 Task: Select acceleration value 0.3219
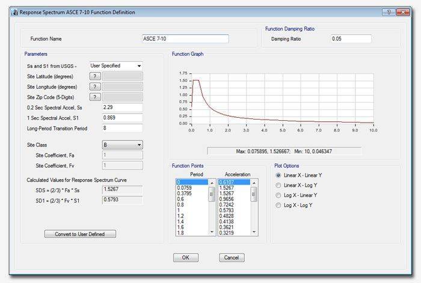pos(235,233)
